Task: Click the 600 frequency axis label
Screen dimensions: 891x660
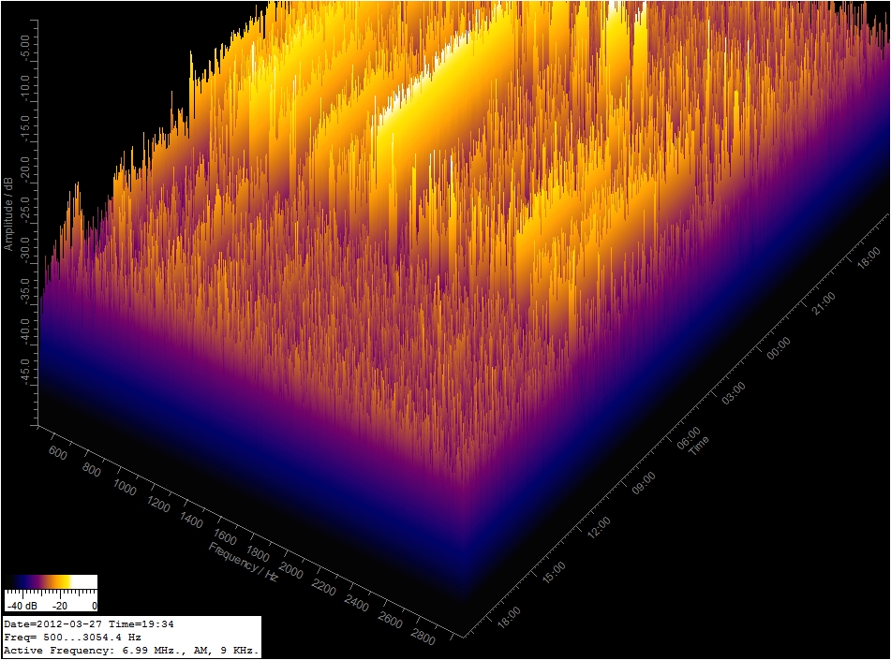Action: (58, 453)
